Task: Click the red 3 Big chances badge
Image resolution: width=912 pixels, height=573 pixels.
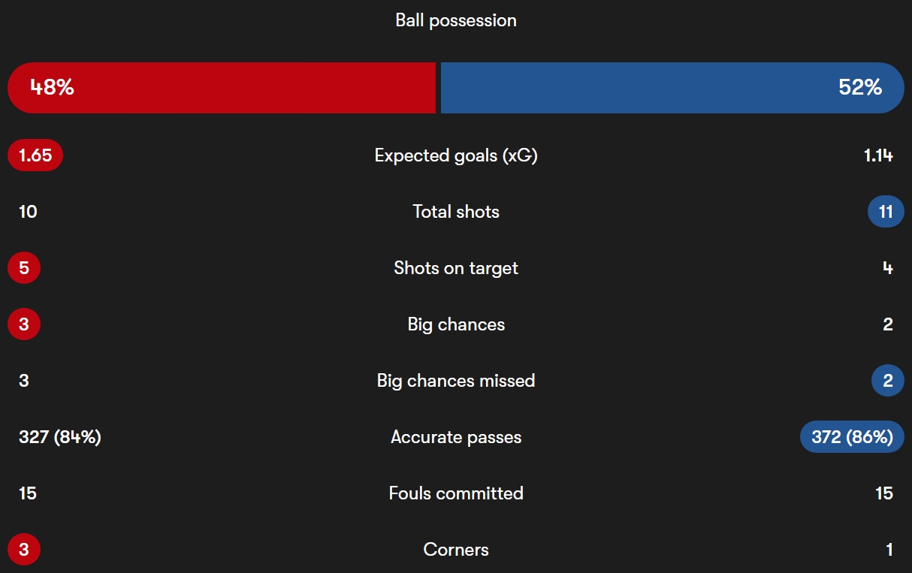Action: pos(24,324)
